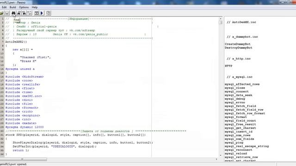Click the Help toolbar icon

coord(48,13)
